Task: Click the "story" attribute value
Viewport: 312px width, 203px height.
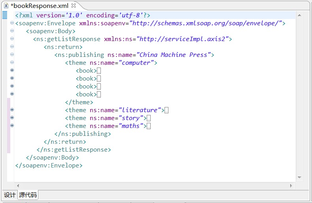Action: (131, 118)
